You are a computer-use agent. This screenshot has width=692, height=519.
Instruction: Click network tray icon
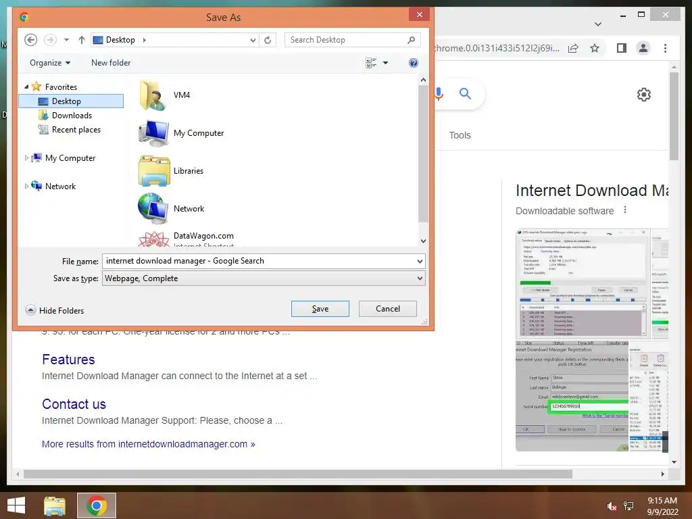628,506
